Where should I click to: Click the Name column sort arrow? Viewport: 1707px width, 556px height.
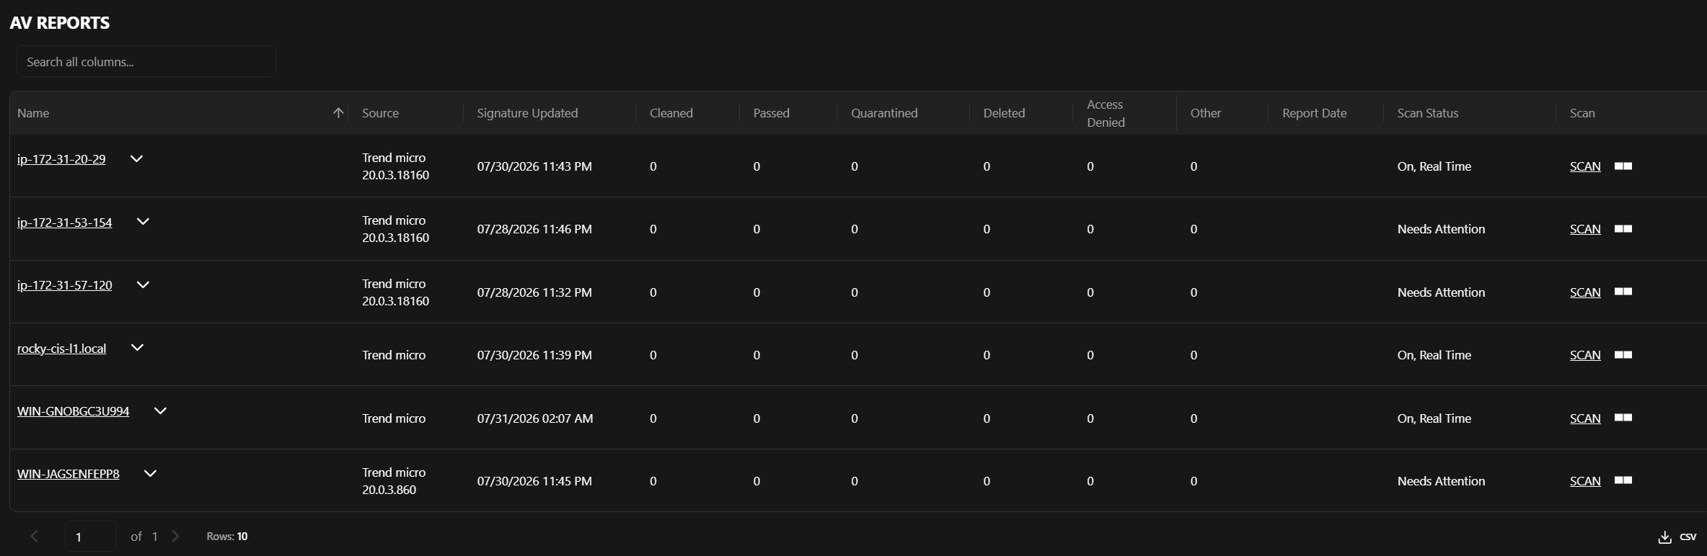(338, 113)
